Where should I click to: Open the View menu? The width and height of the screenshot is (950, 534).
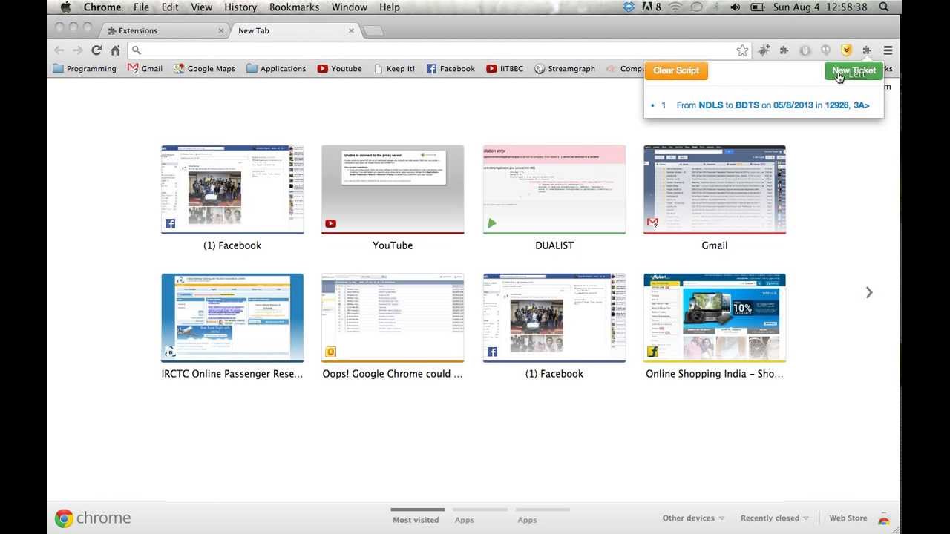coord(201,7)
